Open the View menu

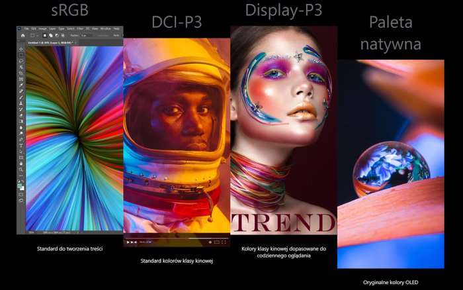[x=95, y=28]
